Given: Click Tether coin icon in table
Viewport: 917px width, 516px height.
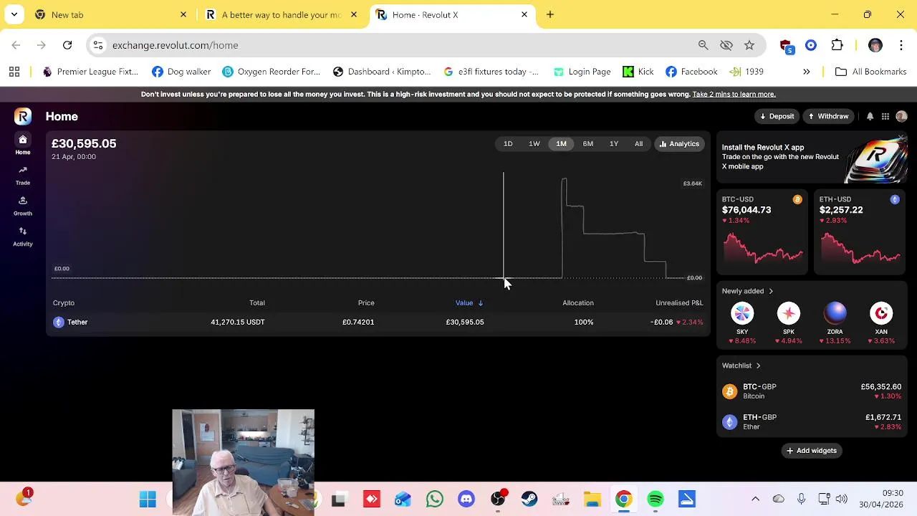Looking at the screenshot, I should point(59,322).
